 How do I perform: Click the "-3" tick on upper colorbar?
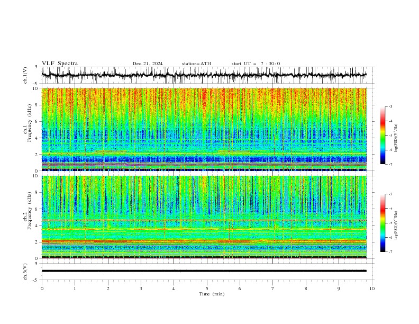coord(390,106)
